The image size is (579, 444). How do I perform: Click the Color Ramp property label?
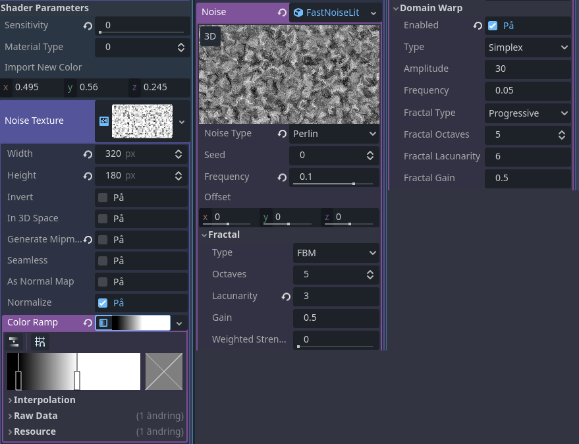(32, 323)
